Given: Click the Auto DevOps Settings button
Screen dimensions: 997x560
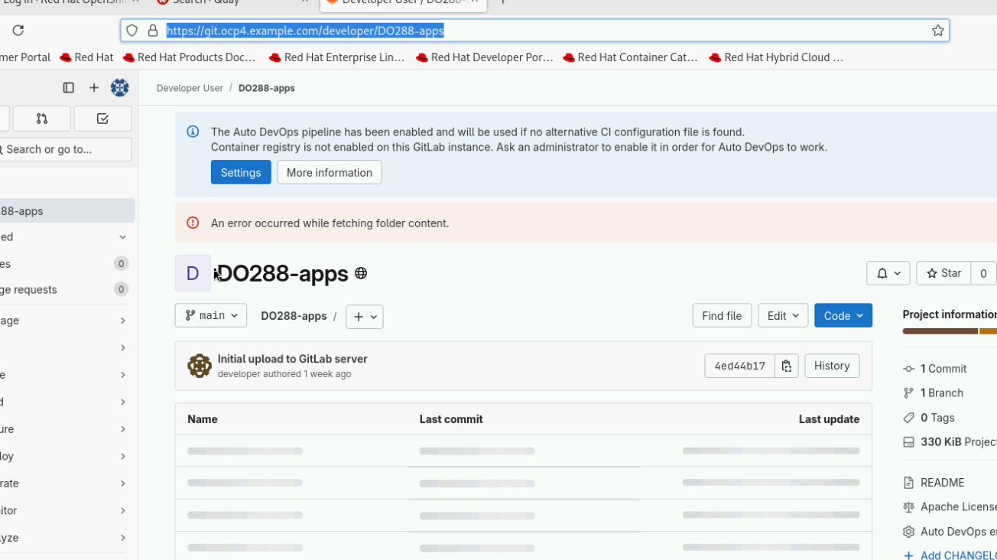Looking at the screenshot, I should [x=241, y=172].
